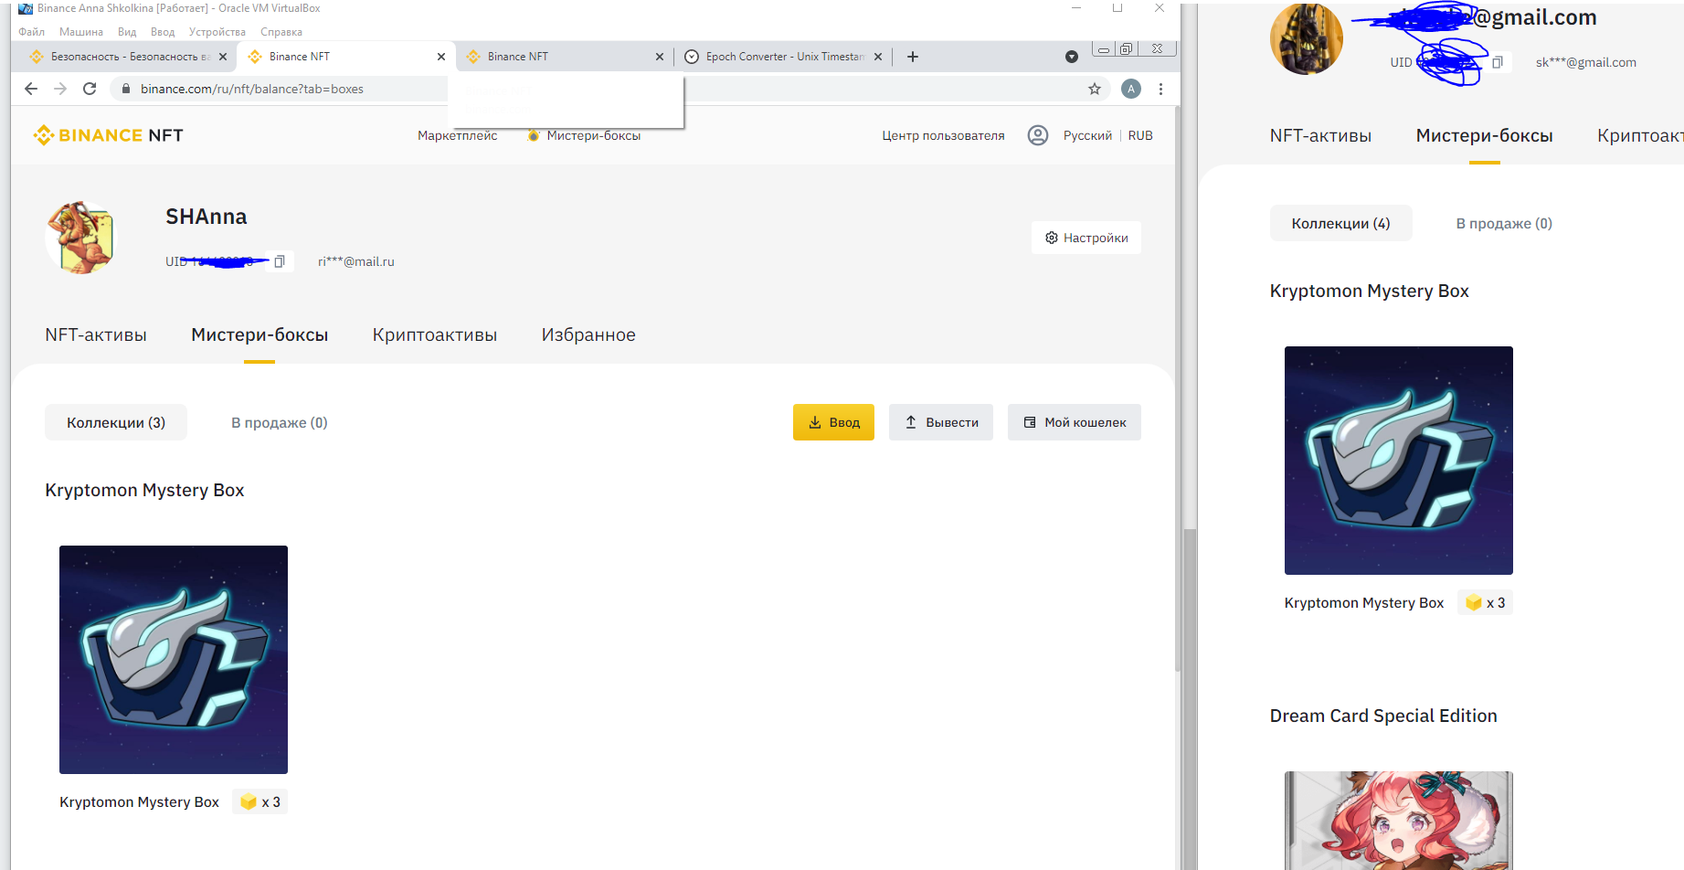Click the SHAnna username
Image resolution: width=1684 pixels, height=870 pixels.
207,217
